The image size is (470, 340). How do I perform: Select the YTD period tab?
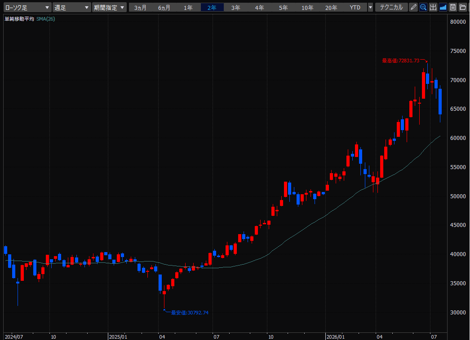coord(355,8)
